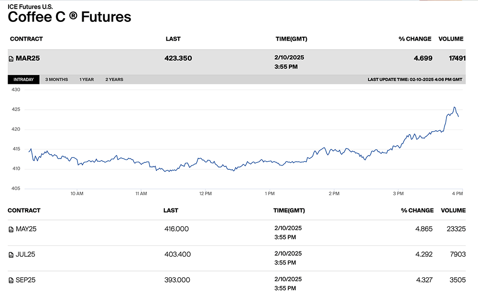Switch to the INTRADAY chart tab

(x=23, y=80)
